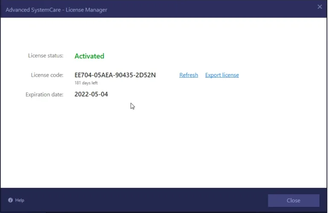Click the 'Expiration date:' label

coord(44,94)
